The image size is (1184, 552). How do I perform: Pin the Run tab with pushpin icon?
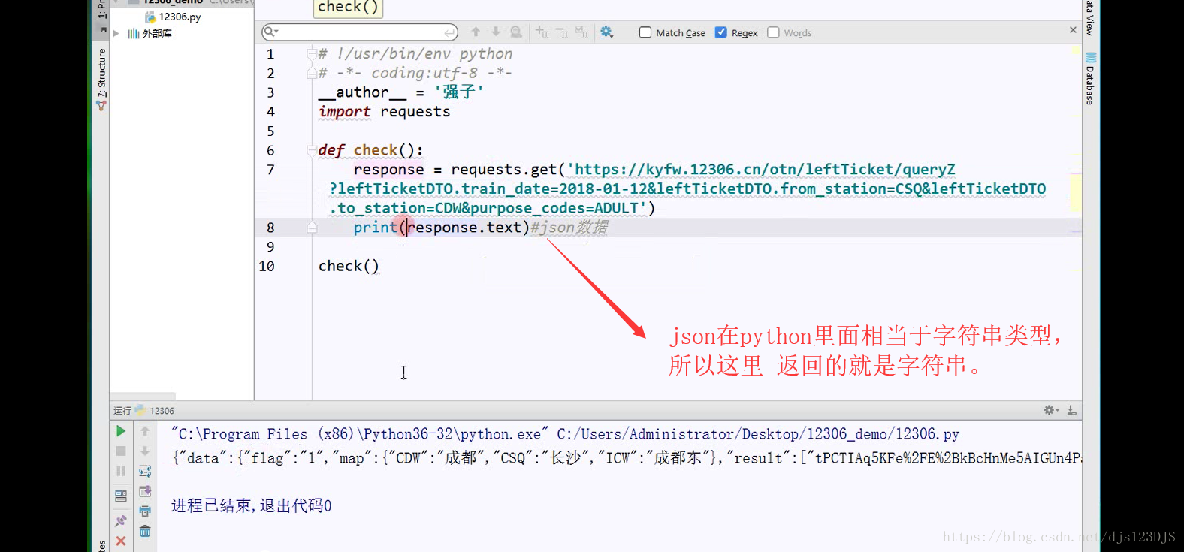click(120, 520)
